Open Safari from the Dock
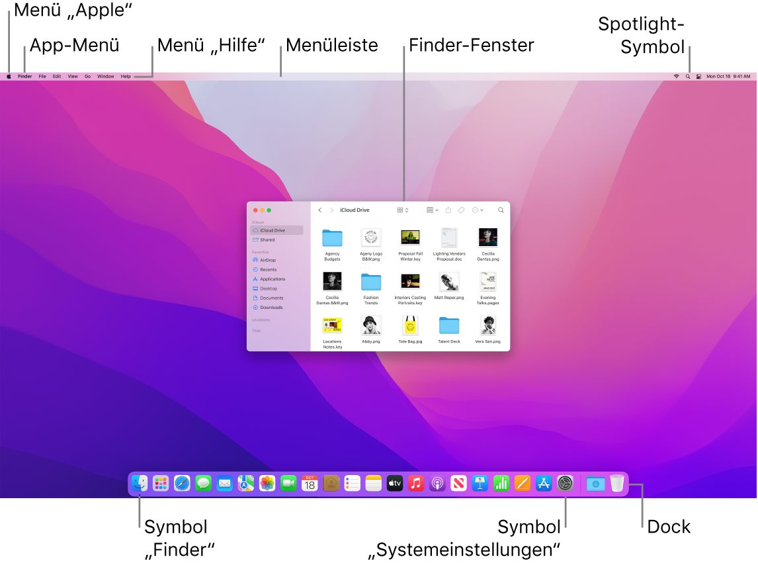 [x=182, y=483]
